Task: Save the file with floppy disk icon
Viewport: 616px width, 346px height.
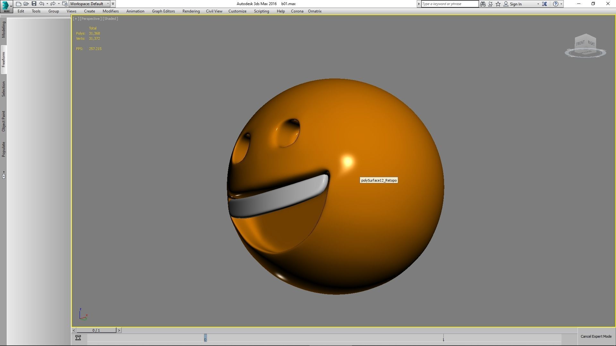Action: pos(34,4)
